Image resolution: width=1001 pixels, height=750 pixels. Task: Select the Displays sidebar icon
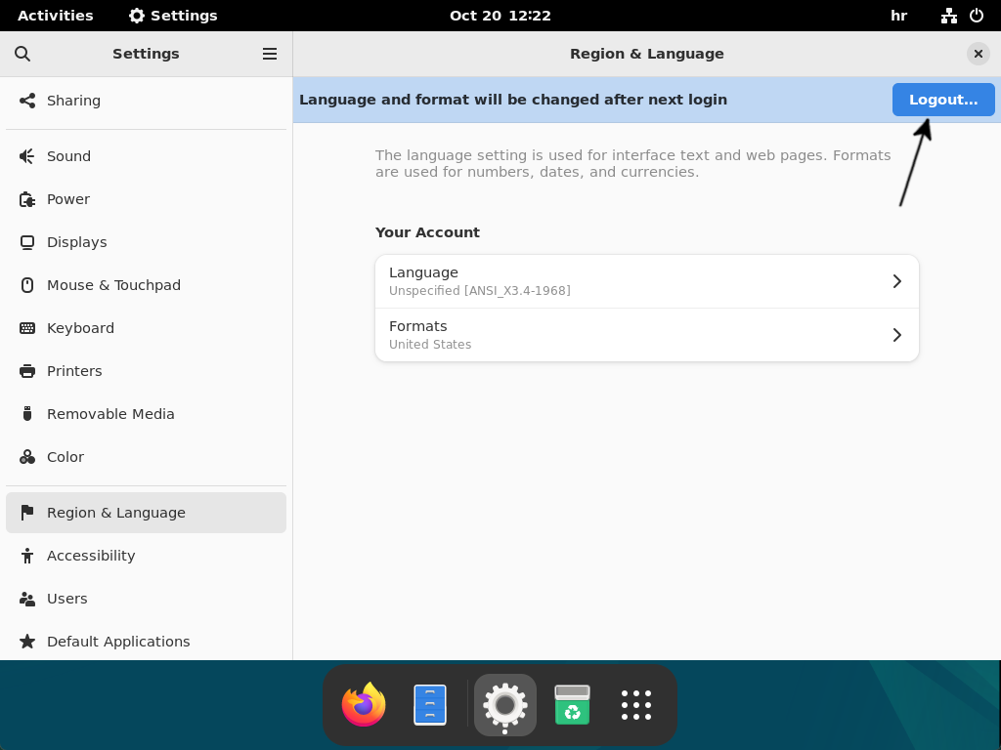click(28, 241)
